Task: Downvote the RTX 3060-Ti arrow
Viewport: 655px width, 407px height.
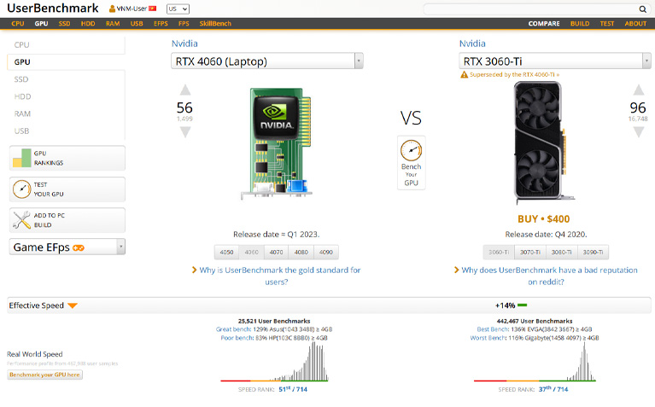Action: pyautogui.click(x=638, y=132)
